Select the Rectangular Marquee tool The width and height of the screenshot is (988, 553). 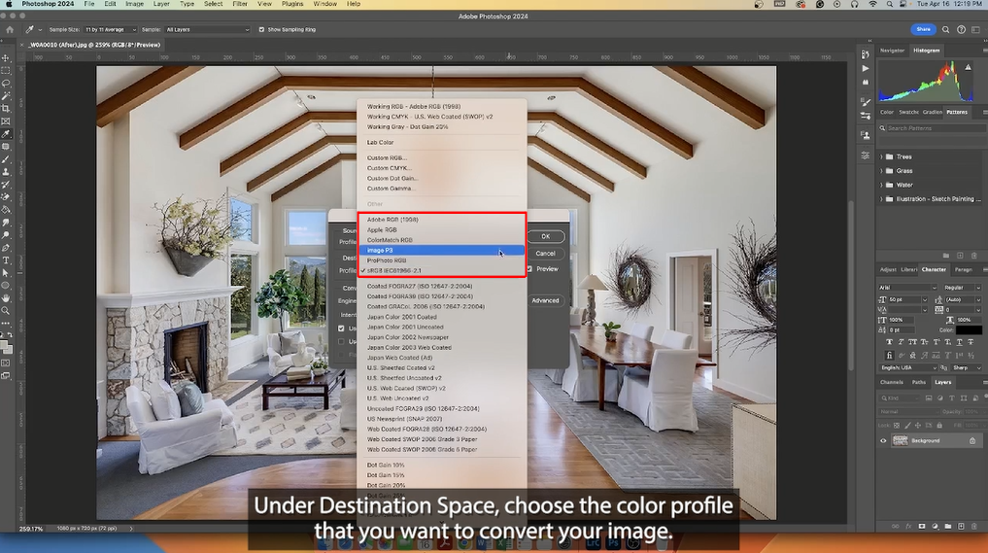click(6, 71)
